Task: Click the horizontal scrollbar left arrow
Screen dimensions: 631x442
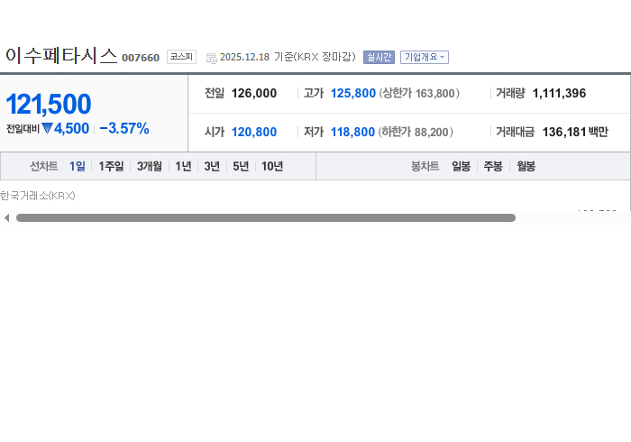Action: pos(6,217)
